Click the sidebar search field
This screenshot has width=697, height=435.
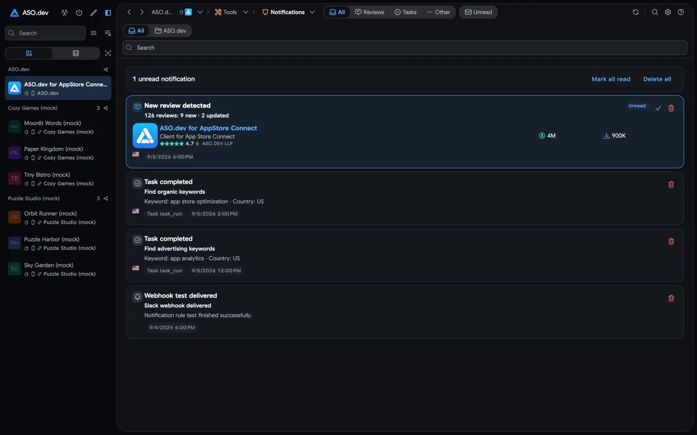[x=45, y=33]
